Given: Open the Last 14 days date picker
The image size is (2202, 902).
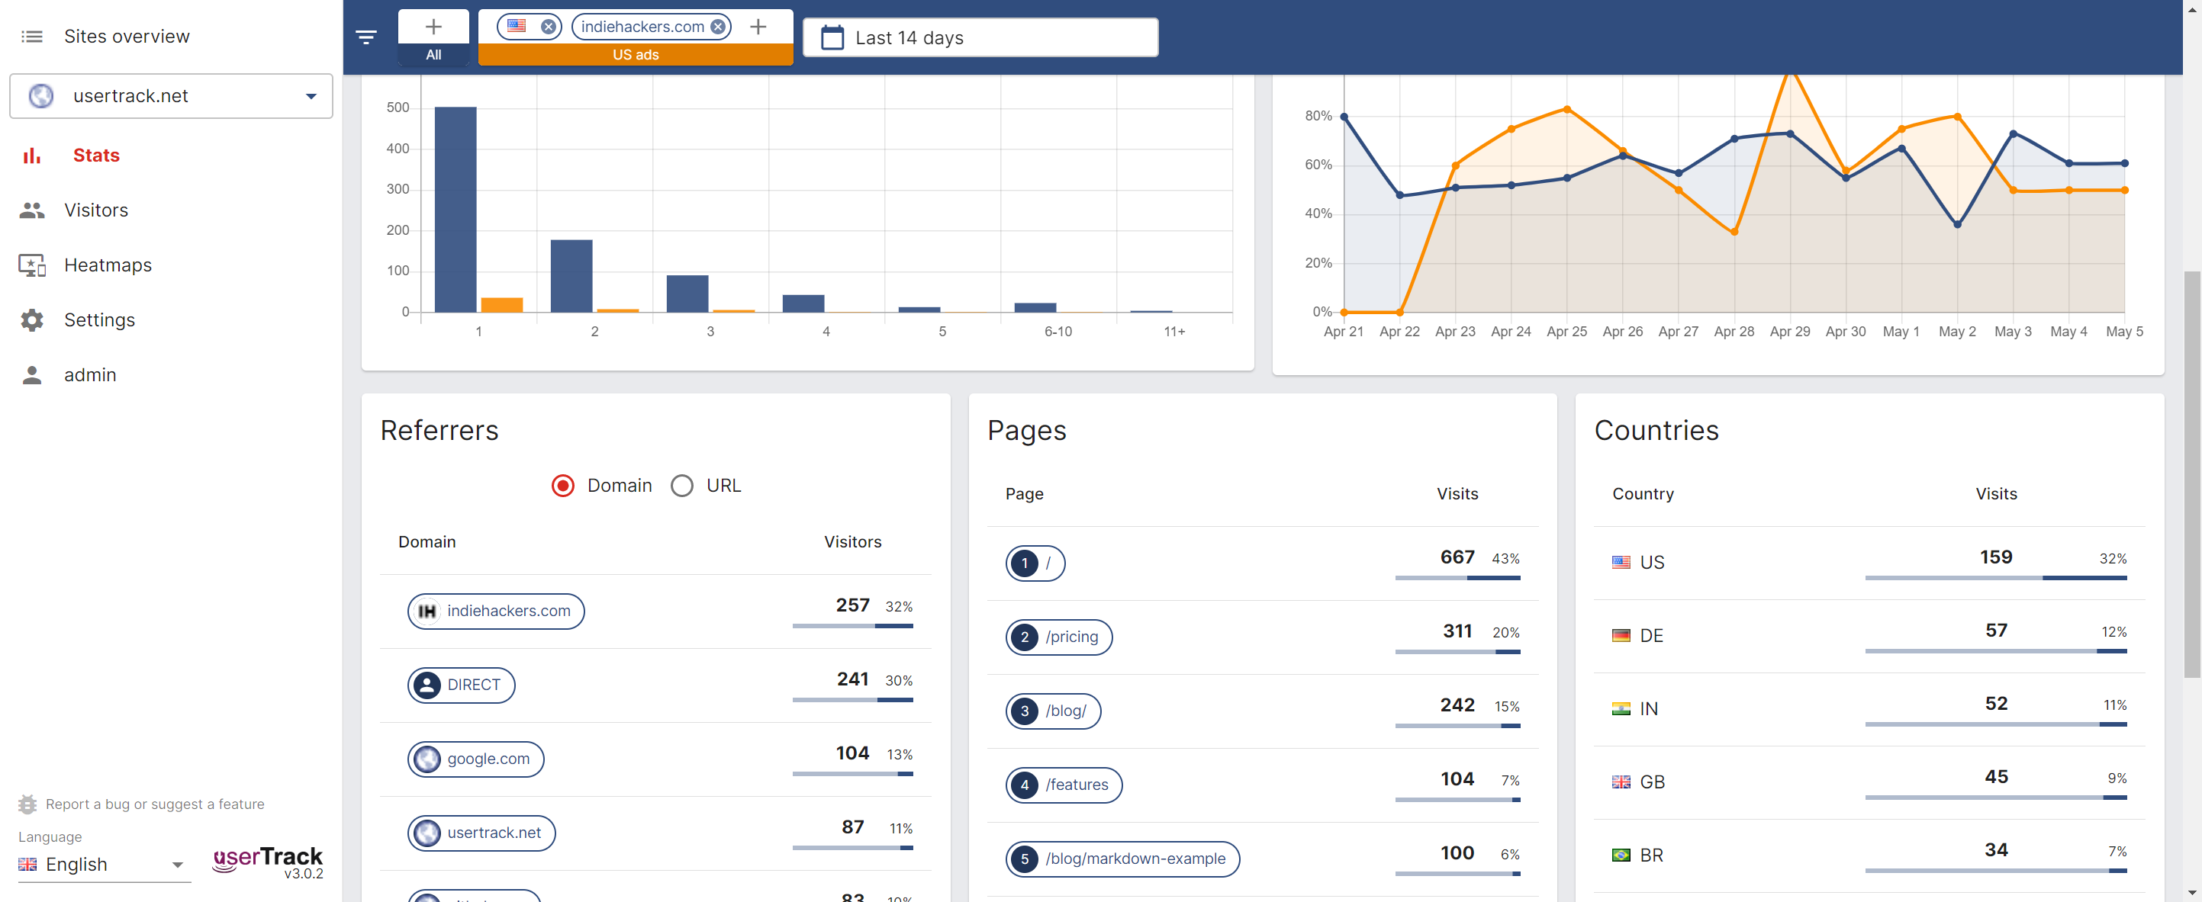Looking at the screenshot, I should coord(980,37).
